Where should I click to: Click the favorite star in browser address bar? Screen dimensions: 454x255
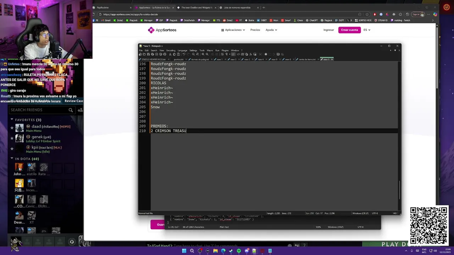[367, 15]
